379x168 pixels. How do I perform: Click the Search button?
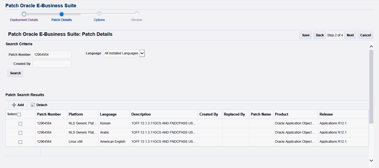tap(15, 73)
